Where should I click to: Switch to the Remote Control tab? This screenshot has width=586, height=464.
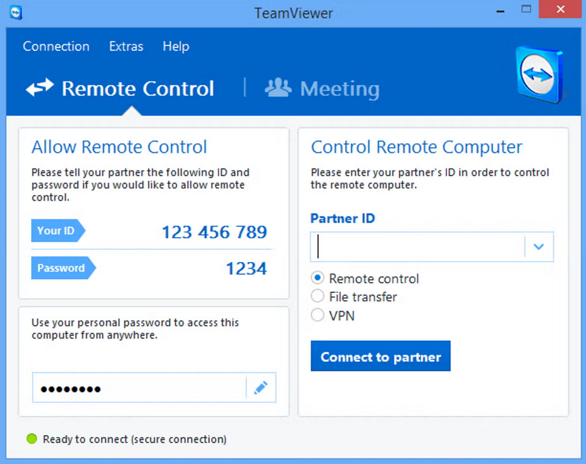[120, 88]
